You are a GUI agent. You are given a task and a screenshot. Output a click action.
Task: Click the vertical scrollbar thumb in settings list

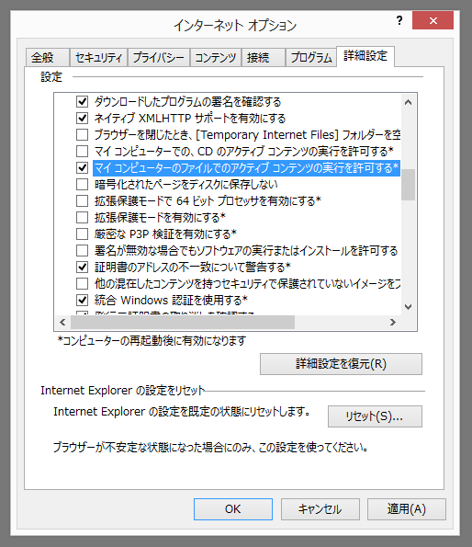click(408, 185)
